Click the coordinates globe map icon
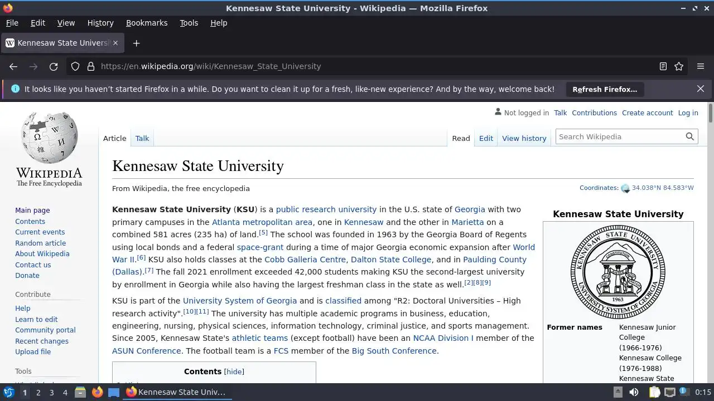Viewport: 714px width, 401px height. (x=625, y=188)
